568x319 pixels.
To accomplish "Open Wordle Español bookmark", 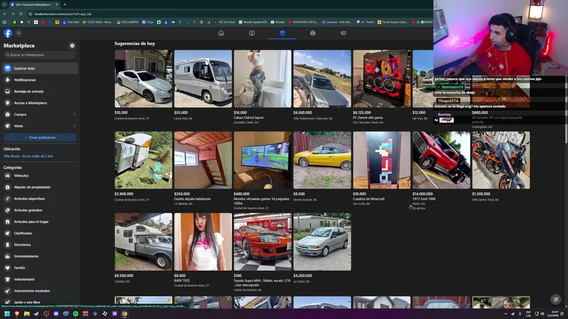I will point(253,22).
